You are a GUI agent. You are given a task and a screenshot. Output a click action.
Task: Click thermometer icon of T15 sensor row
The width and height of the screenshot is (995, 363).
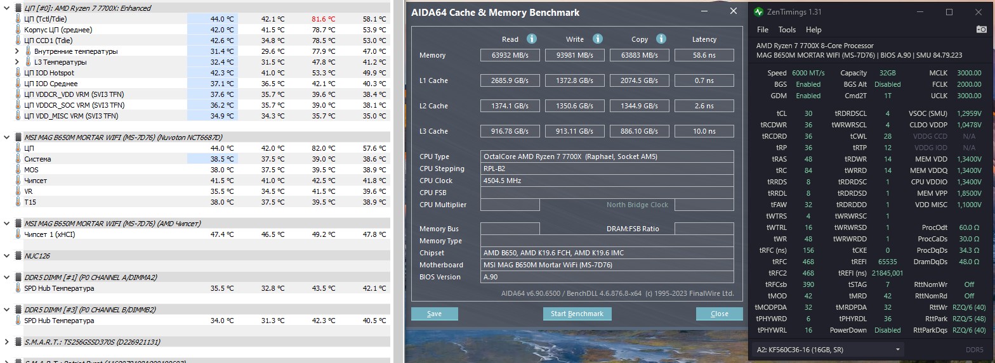pyautogui.click(x=18, y=202)
